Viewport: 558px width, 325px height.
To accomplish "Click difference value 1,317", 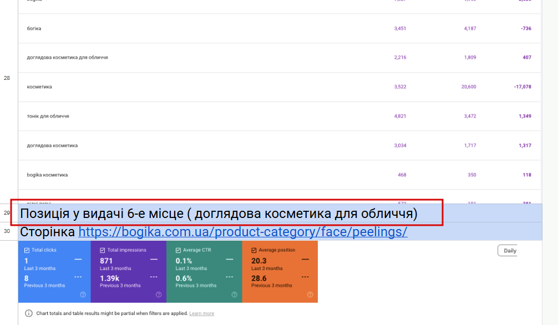I will tap(525, 145).
